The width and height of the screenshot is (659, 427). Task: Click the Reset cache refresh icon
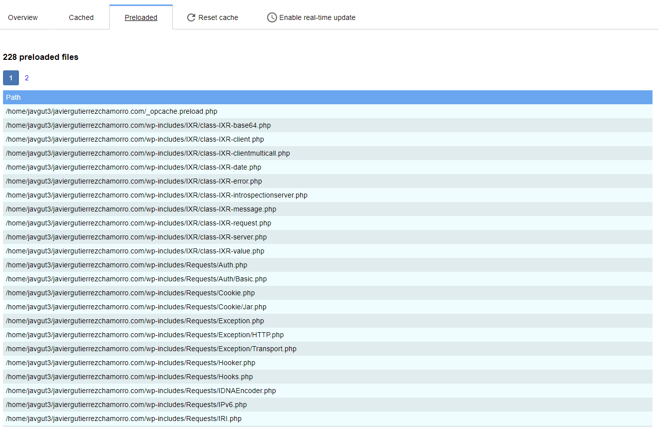click(191, 17)
